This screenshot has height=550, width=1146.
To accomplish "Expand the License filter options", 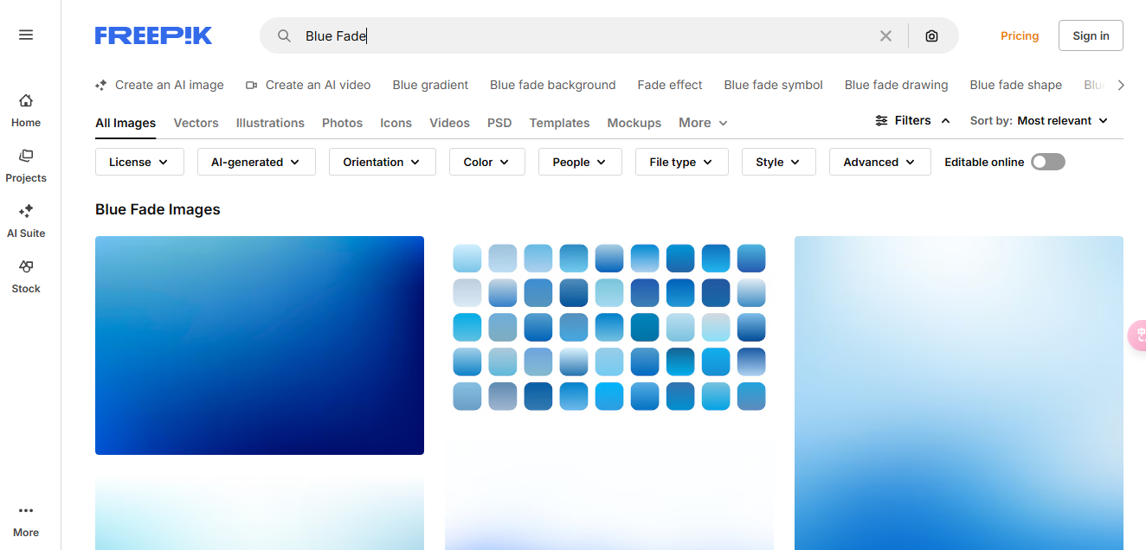I will pyautogui.click(x=138, y=162).
